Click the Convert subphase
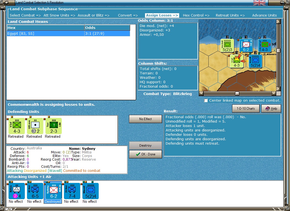Viewport: 290px width, 211px height. coord(128,15)
